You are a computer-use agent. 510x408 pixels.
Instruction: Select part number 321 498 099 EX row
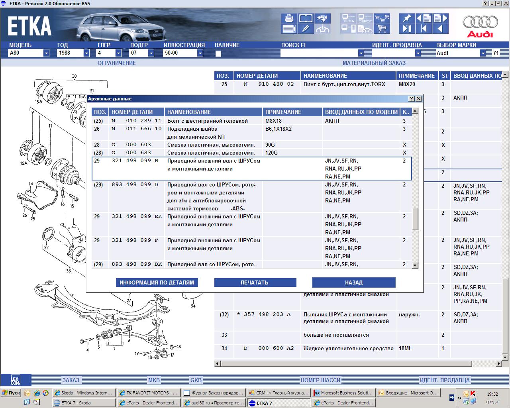(251, 224)
